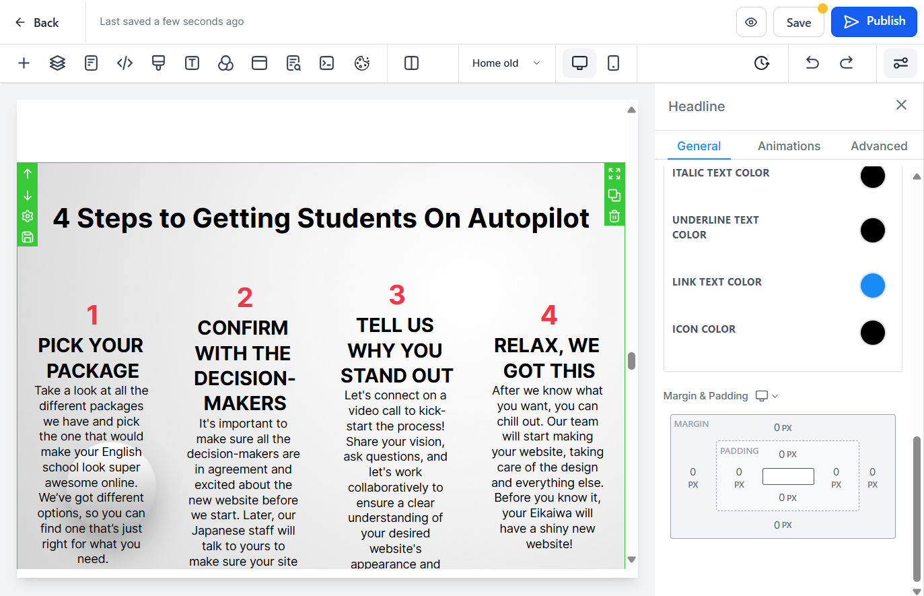Open the custom code icon

tap(125, 63)
